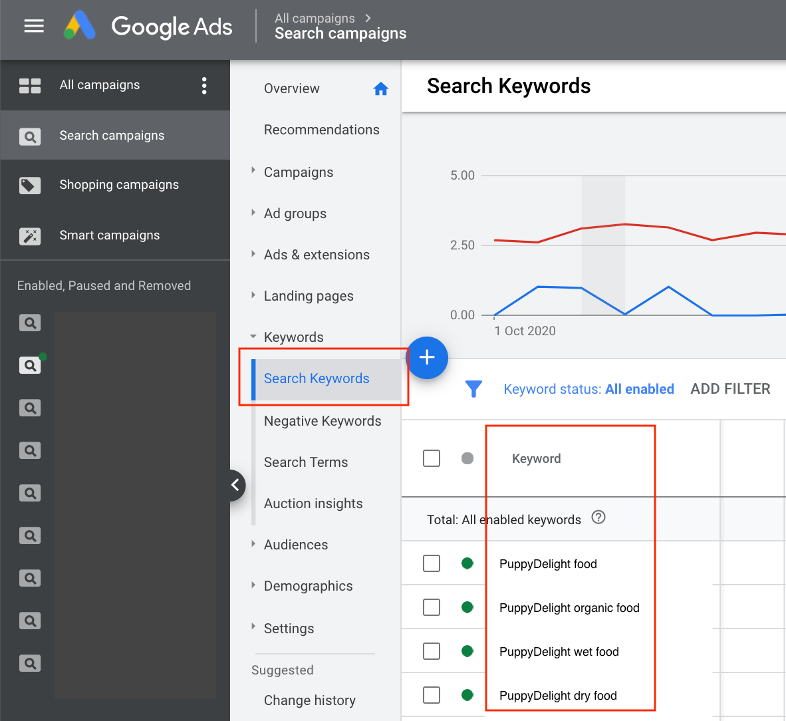The image size is (786, 721).
Task: Click the blue filter funnel icon
Action: pos(473,388)
